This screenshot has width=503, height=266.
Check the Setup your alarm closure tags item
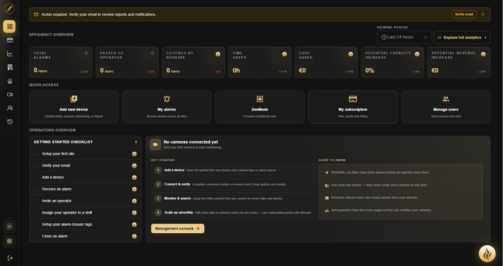[x=36, y=224]
